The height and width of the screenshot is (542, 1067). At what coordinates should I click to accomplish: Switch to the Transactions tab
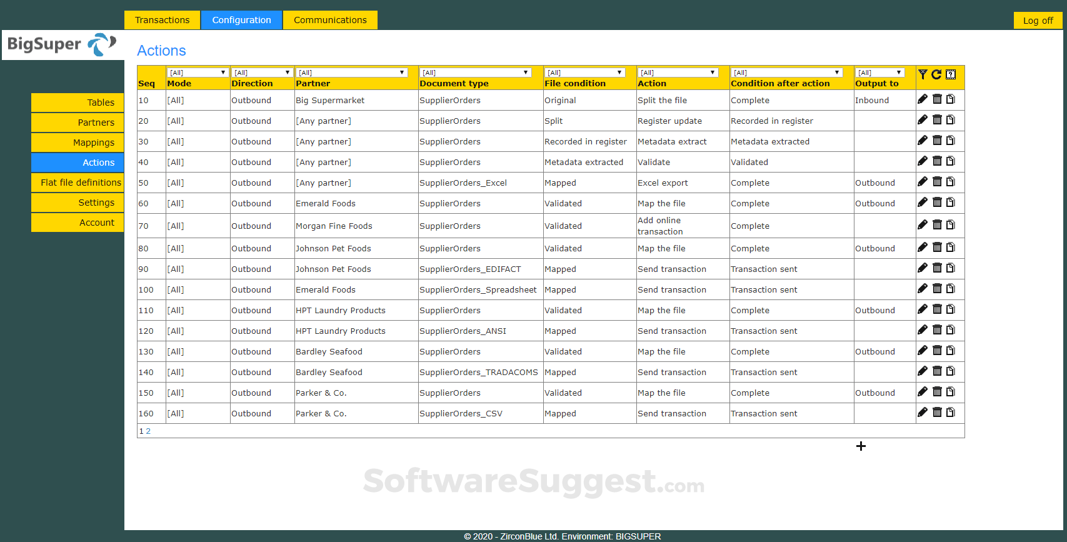[x=162, y=20]
